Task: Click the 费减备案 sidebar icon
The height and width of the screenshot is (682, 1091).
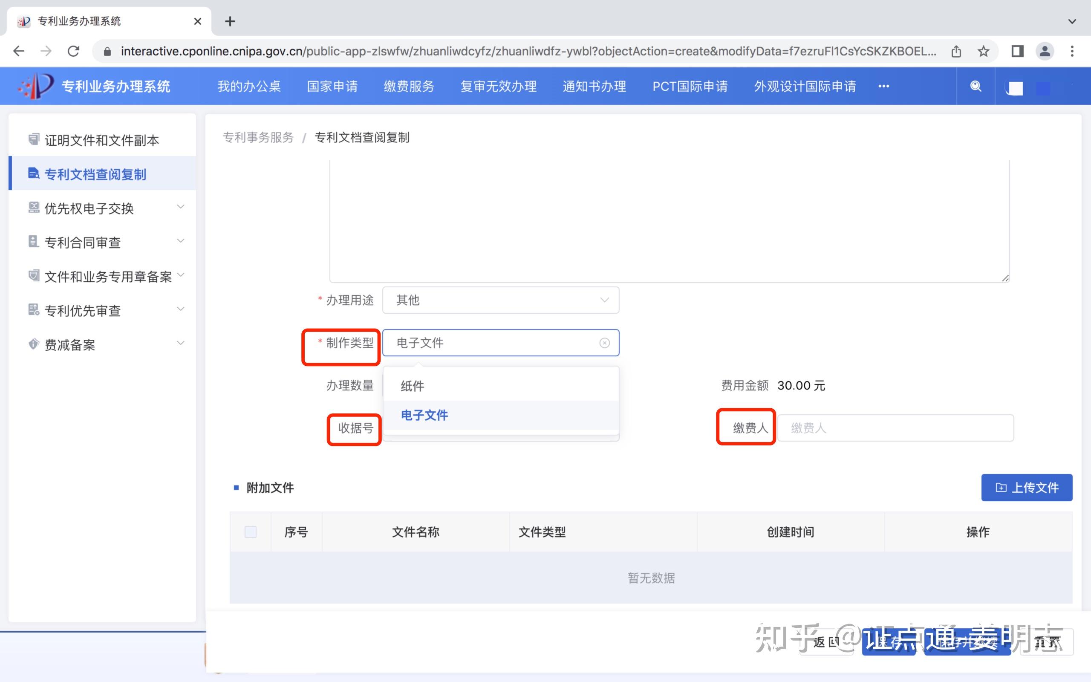Action: (x=34, y=344)
